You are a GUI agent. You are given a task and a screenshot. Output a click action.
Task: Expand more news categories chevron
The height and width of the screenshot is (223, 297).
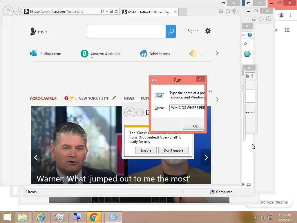point(217,99)
